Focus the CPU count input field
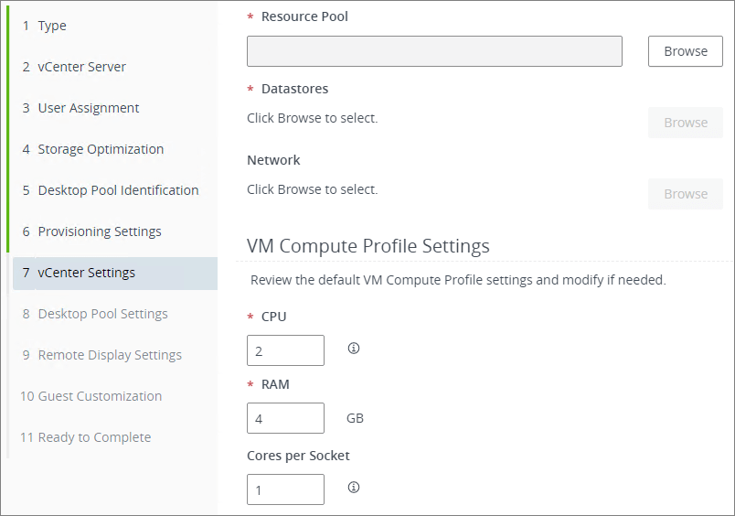The image size is (735, 516). point(285,350)
